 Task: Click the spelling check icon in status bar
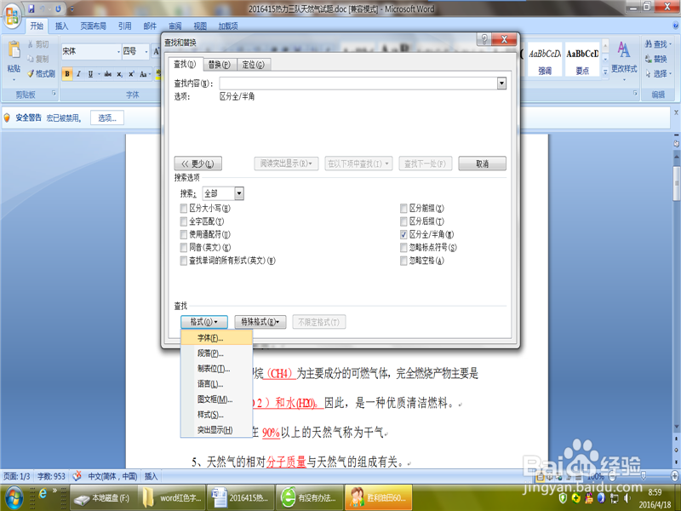coord(77,476)
